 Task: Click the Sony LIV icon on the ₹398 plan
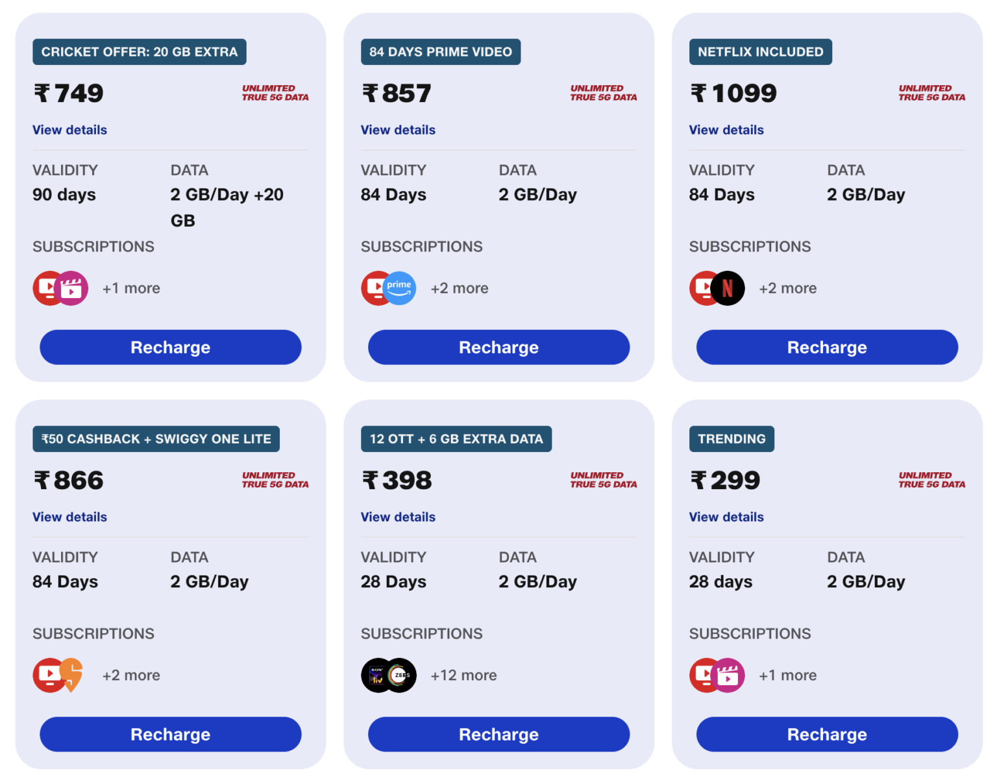[376, 675]
